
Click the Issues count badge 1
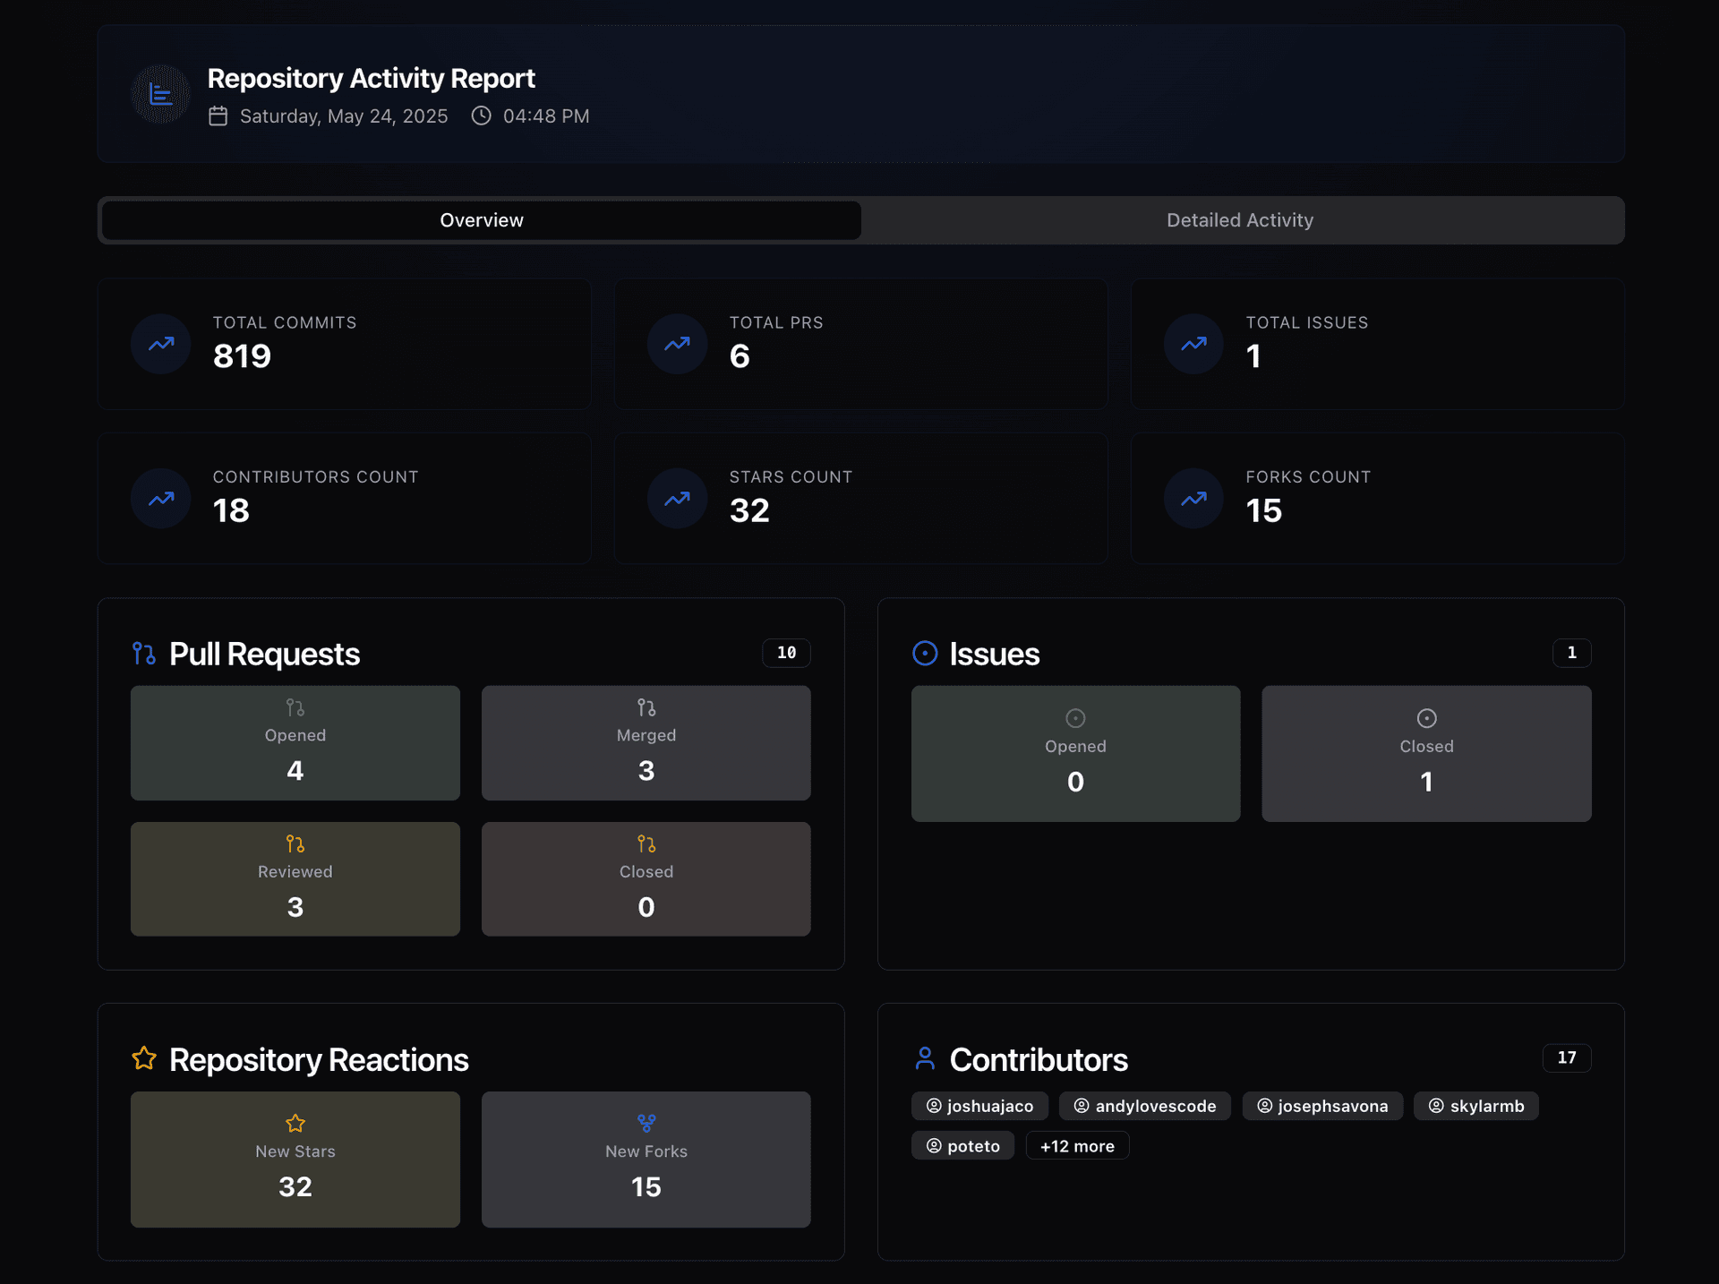1572,653
